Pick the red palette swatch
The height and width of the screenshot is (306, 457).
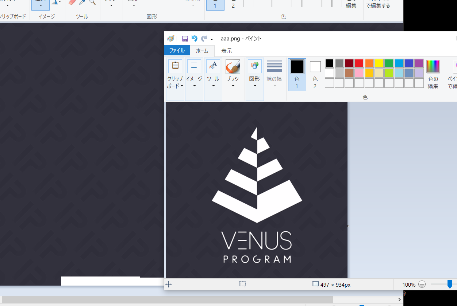click(x=359, y=63)
